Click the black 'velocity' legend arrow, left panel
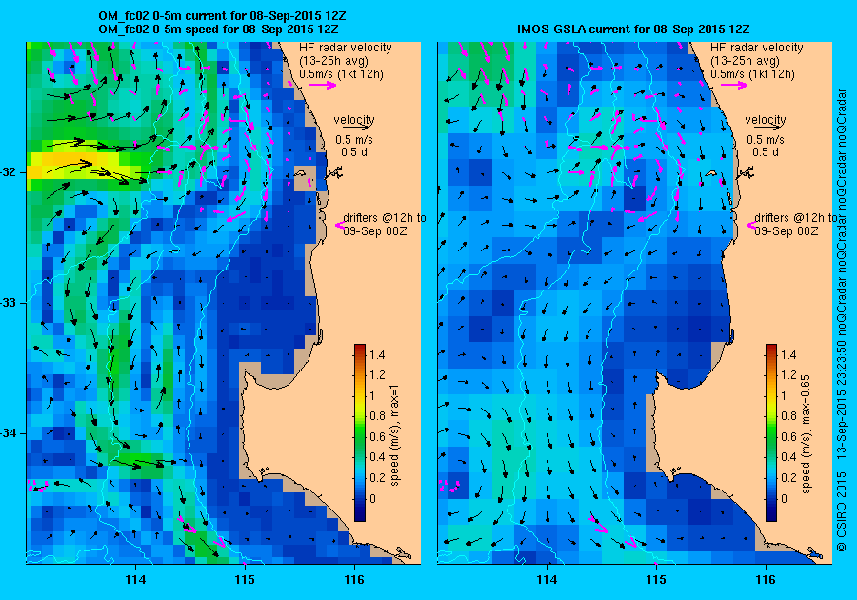The height and width of the screenshot is (600, 857). [x=354, y=127]
